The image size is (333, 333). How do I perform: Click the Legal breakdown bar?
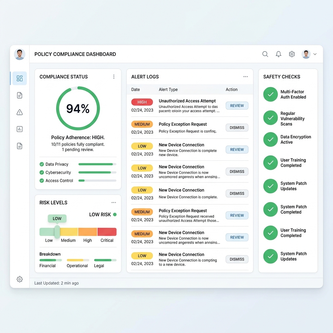[x=105, y=260]
